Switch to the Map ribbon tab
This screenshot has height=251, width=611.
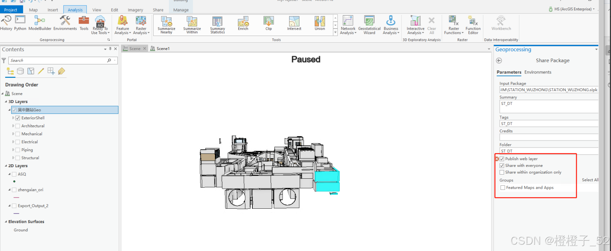pos(33,10)
